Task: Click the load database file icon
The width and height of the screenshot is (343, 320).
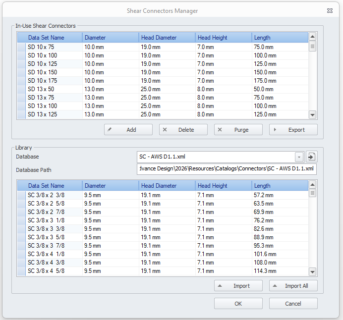Action: pyautogui.click(x=311, y=157)
